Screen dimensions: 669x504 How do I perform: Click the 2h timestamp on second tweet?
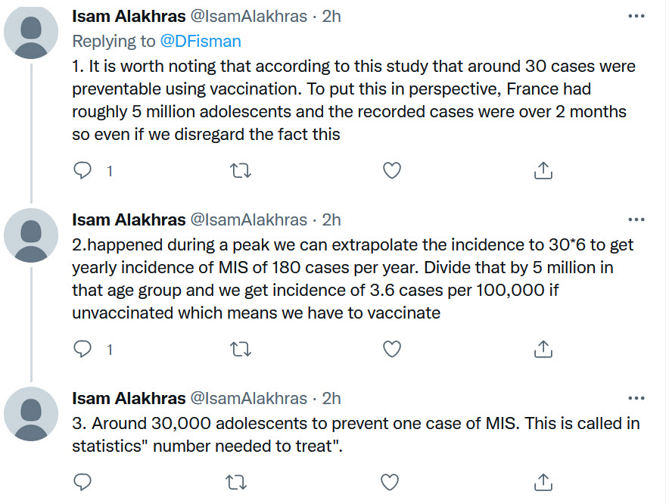click(331, 220)
